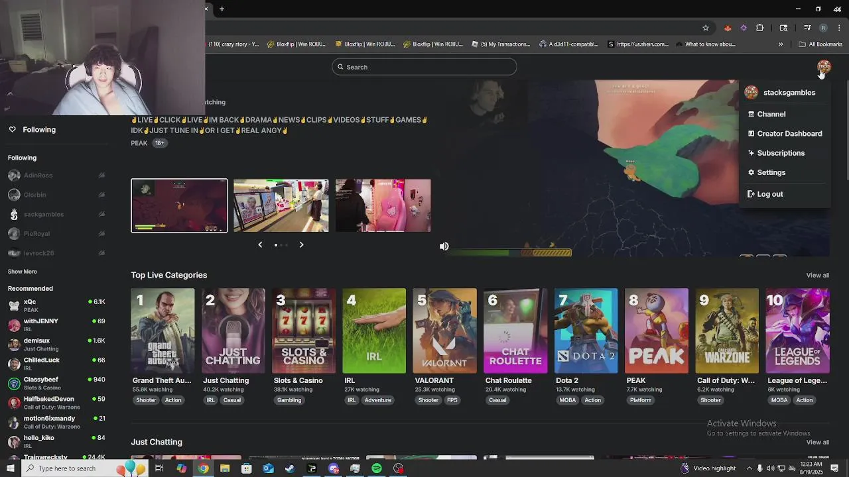Mute the featured stream volume icon
849x477 pixels.
pos(444,246)
